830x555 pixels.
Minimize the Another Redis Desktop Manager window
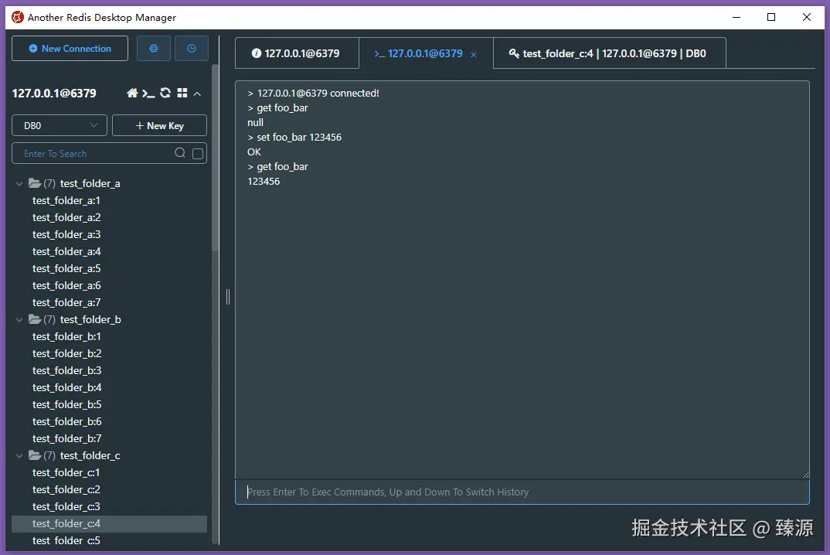pos(736,18)
